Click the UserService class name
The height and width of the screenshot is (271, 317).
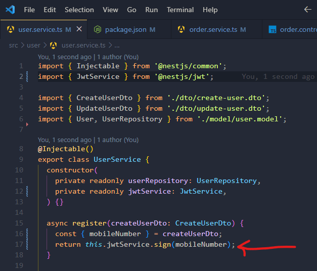point(117,160)
